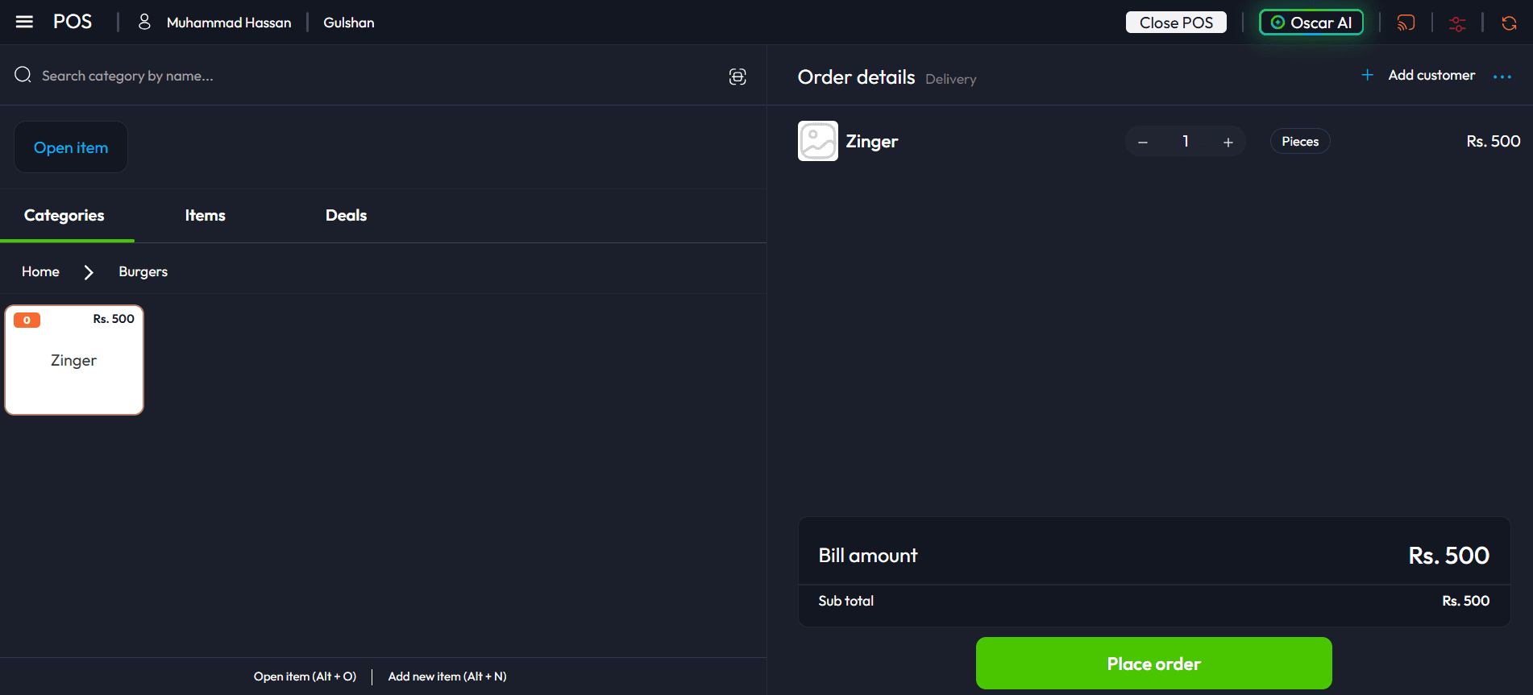Click the Bill amount row

coord(1153,556)
